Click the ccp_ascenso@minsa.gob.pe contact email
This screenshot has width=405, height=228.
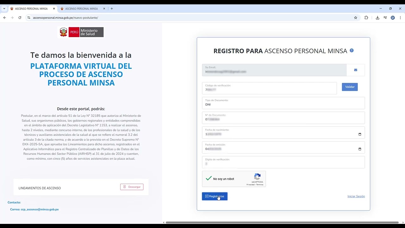pyautogui.click(x=40, y=209)
